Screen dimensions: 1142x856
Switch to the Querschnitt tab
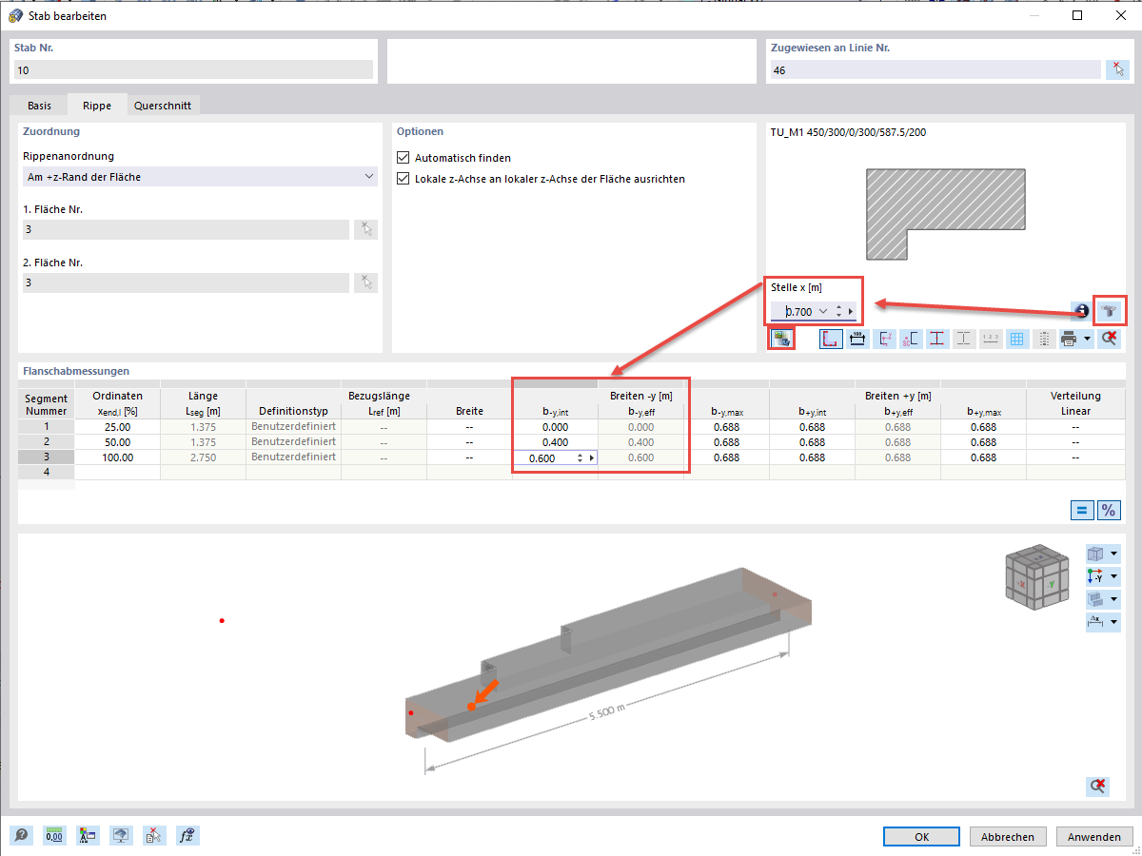click(x=163, y=106)
